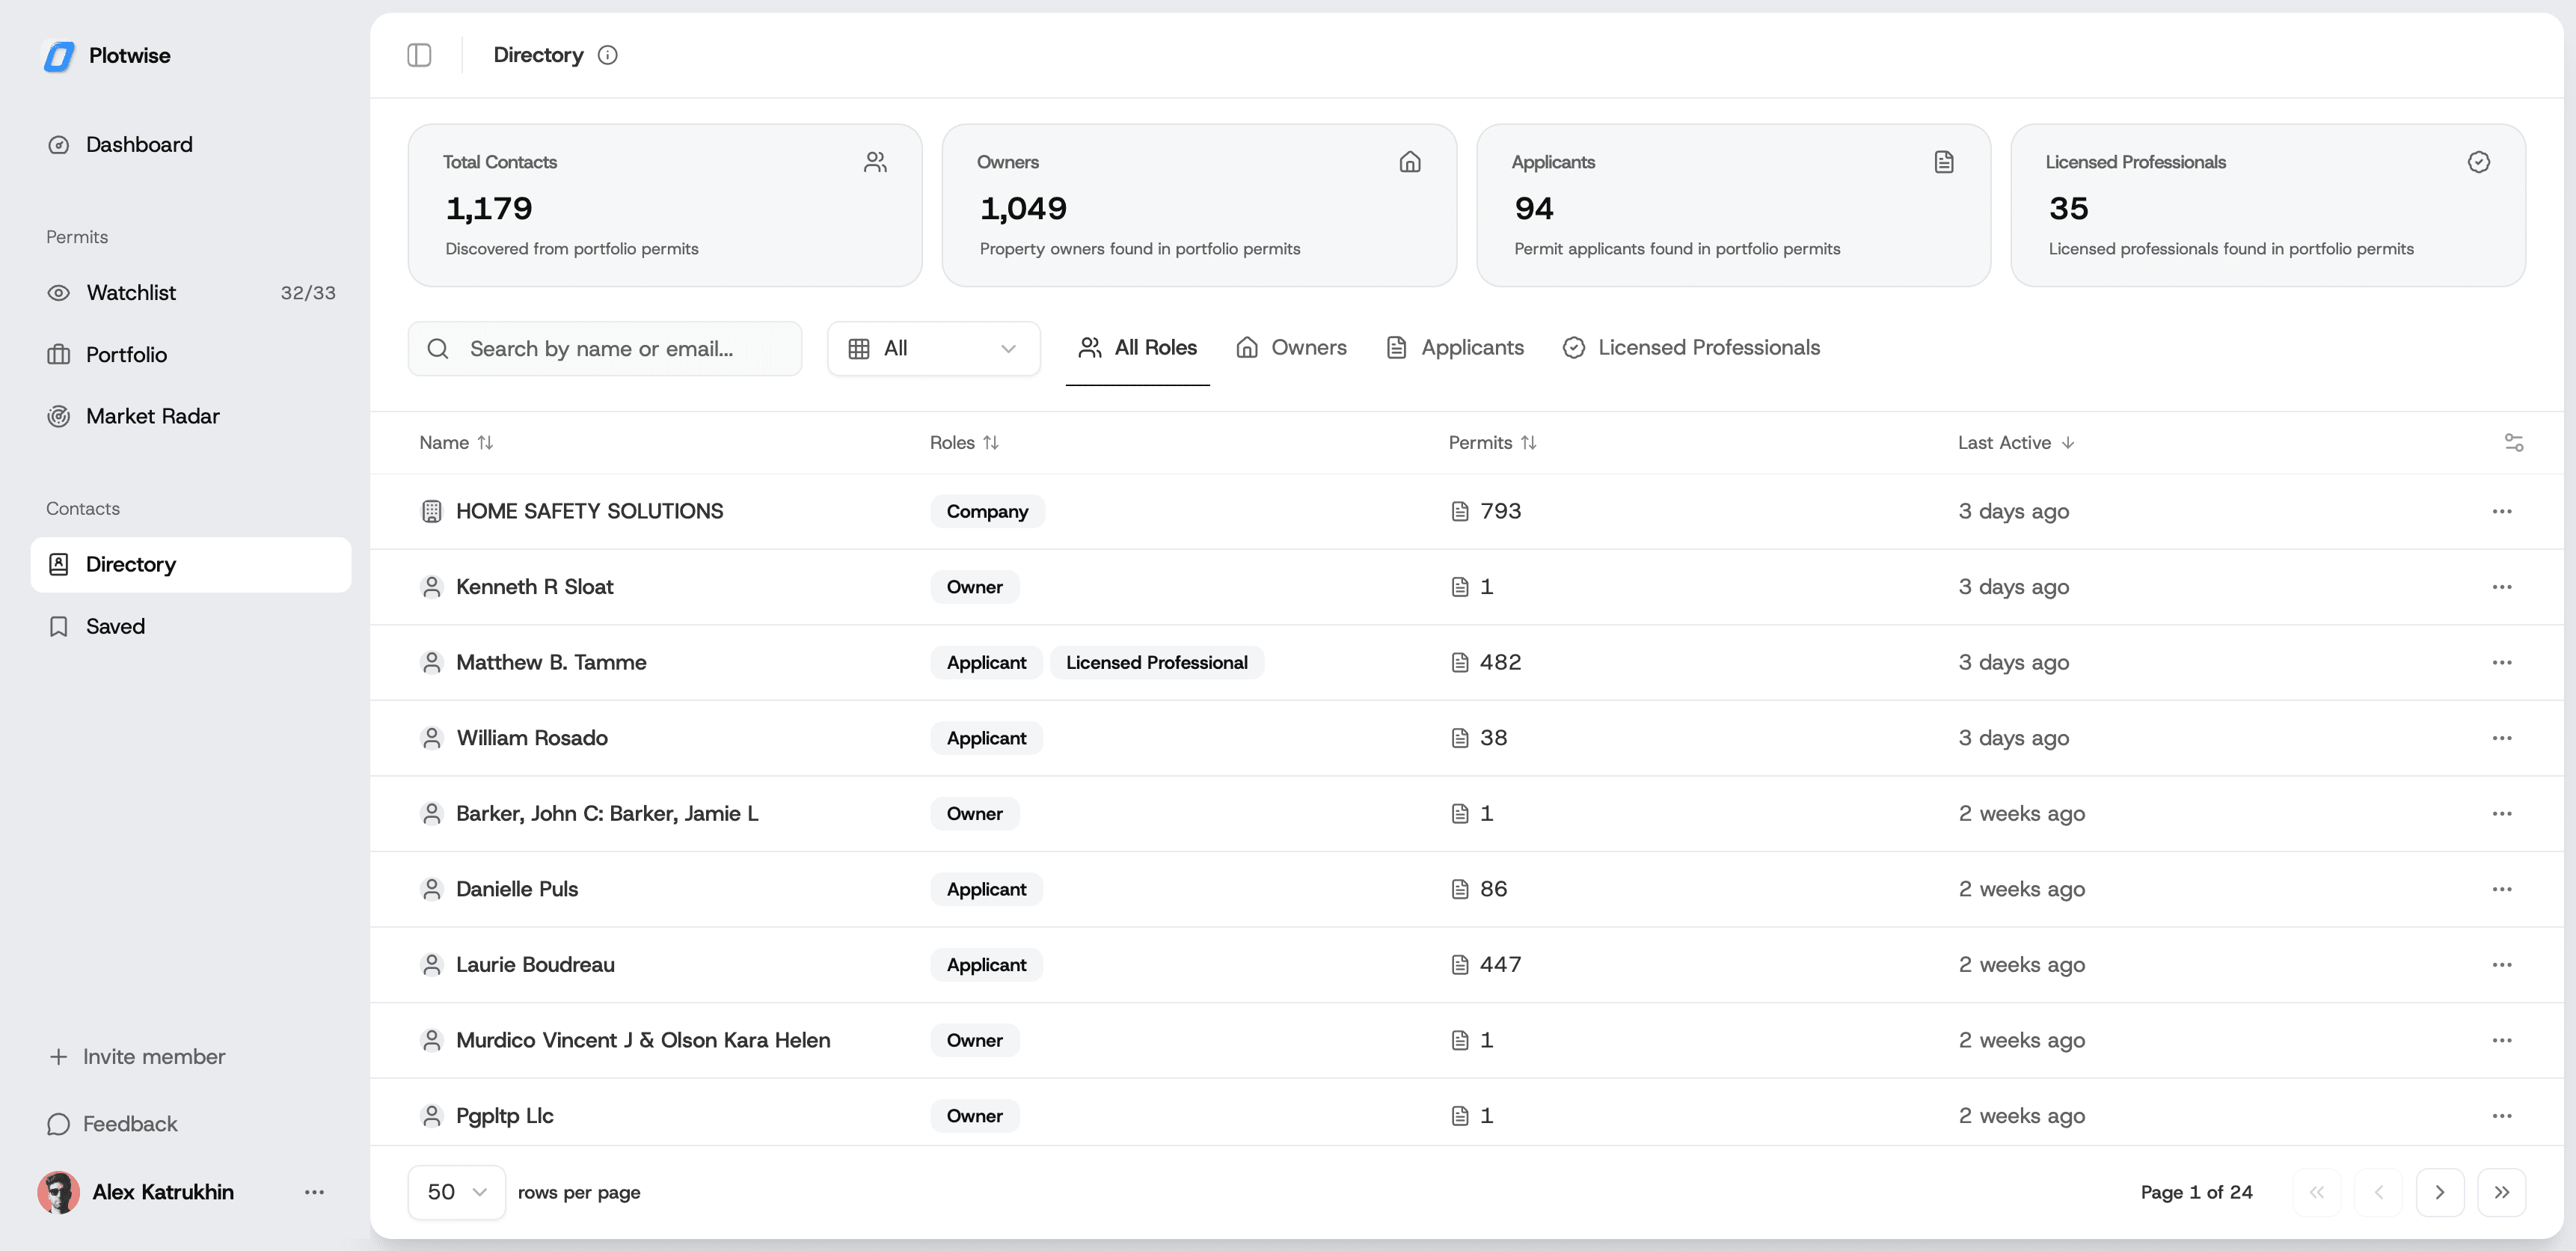This screenshot has width=2576, height=1251.
Task: Open the row actions menu for HOME SAFETY SOLUTIONS
Action: tap(2502, 511)
